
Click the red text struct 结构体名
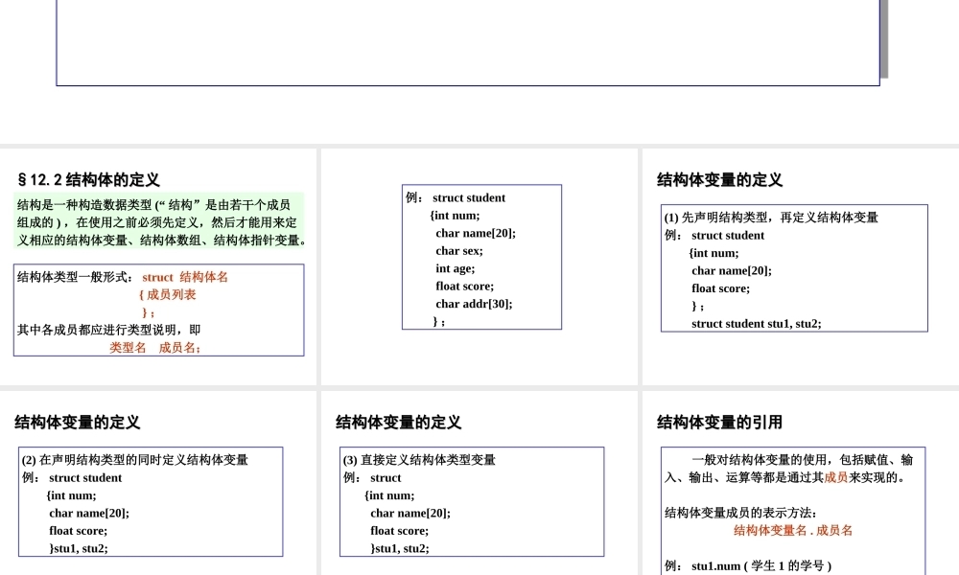coord(185,277)
